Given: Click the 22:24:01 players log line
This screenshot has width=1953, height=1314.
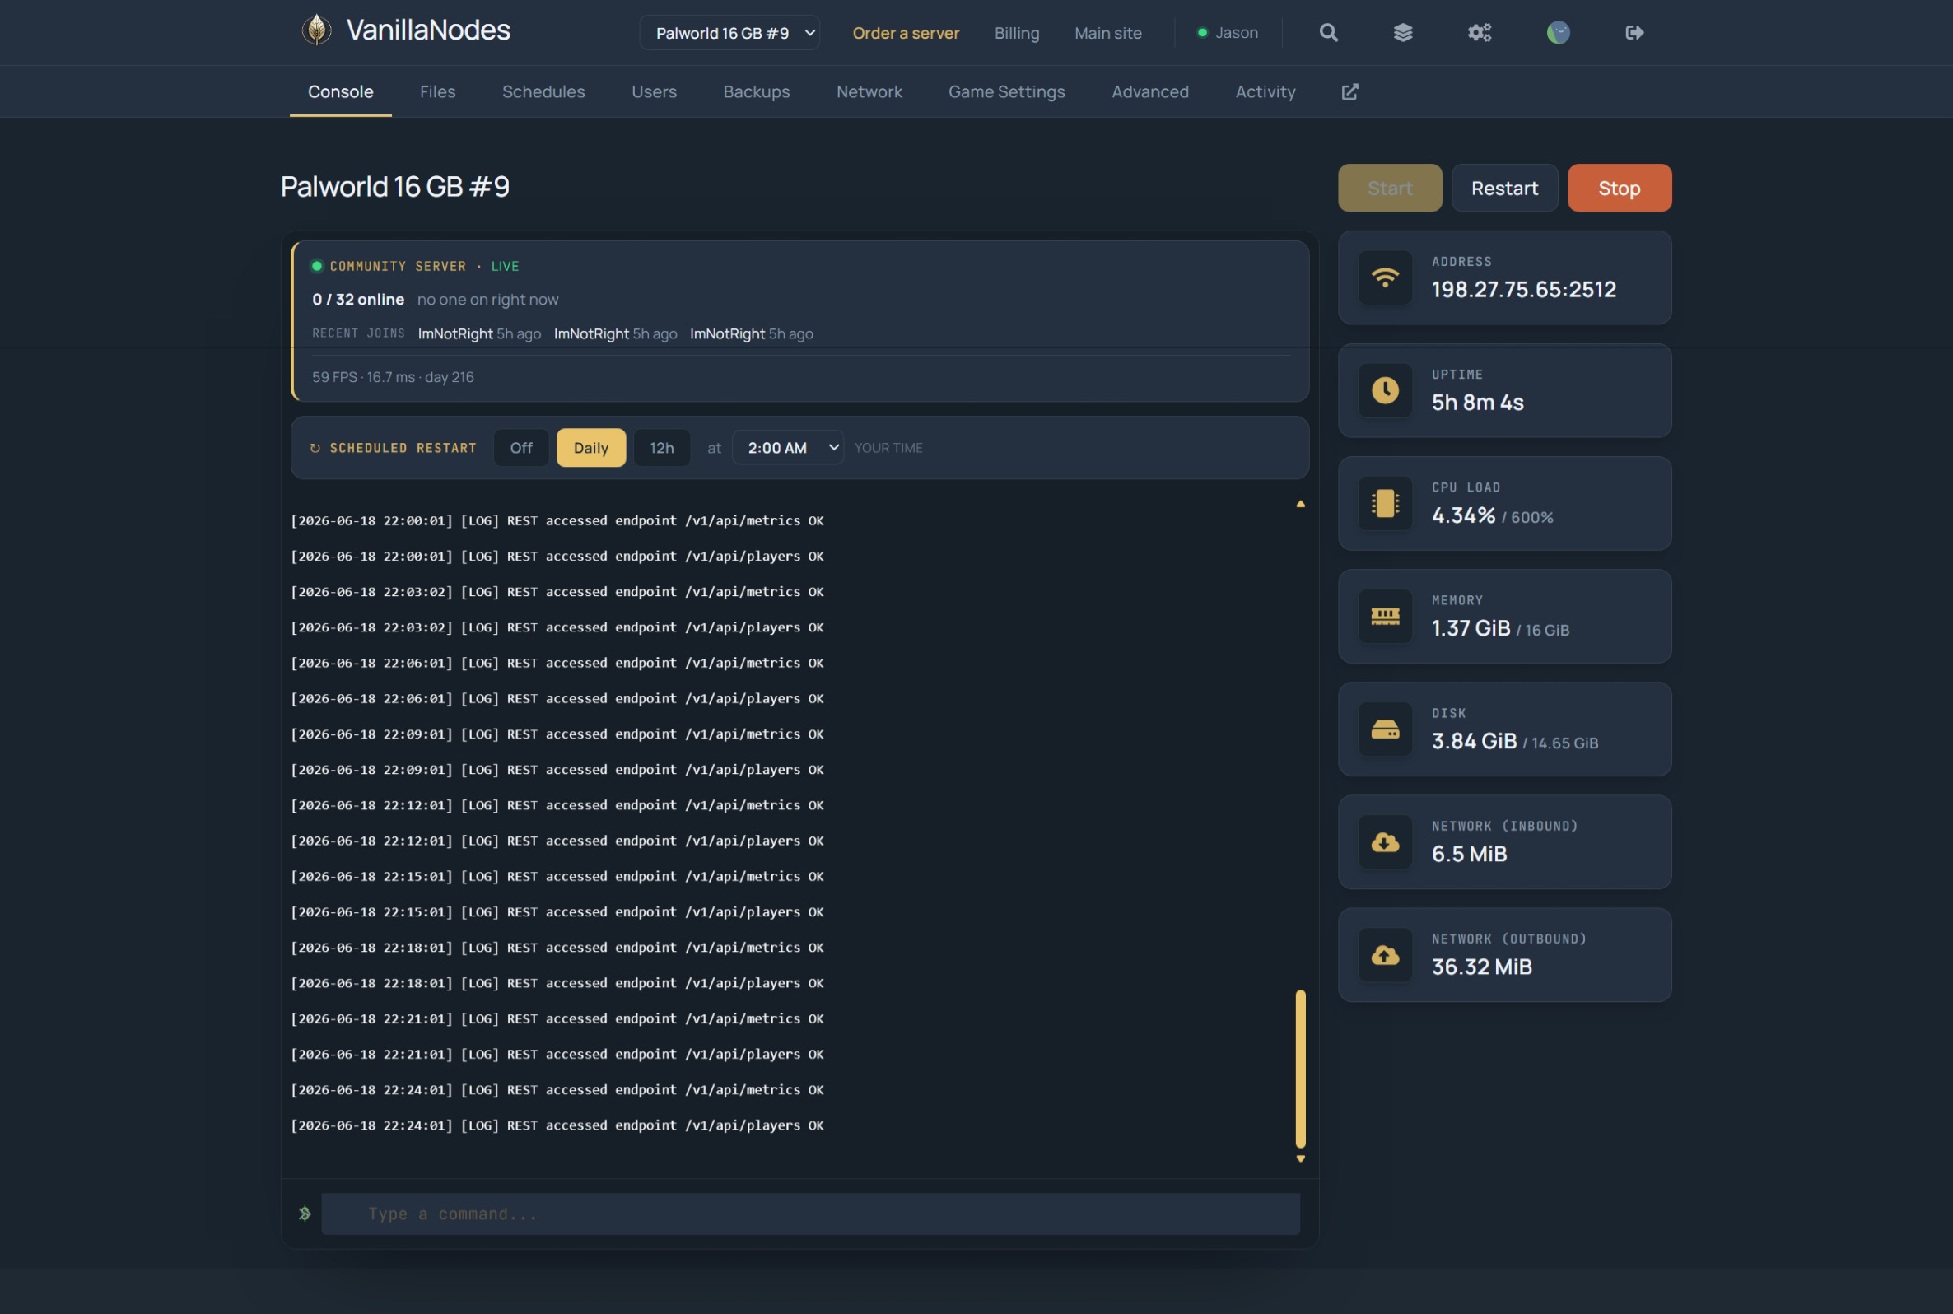Looking at the screenshot, I should pos(557,1125).
